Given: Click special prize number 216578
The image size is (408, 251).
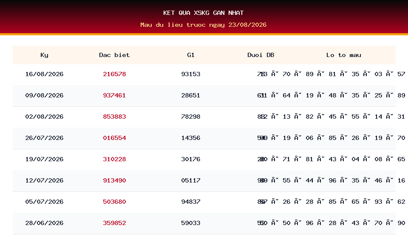Looking at the screenshot, I should [114, 74].
